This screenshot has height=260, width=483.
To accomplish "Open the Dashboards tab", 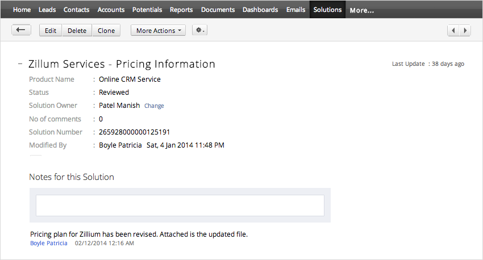I will click(x=260, y=10).
